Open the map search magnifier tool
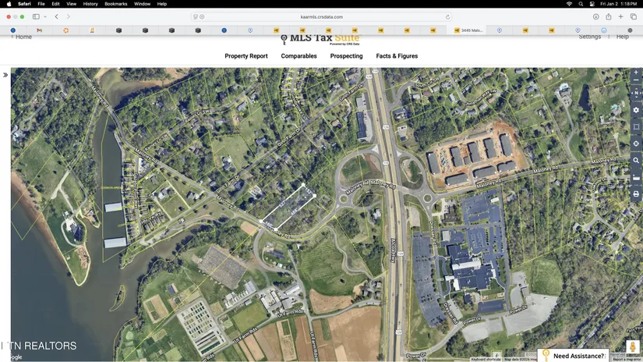The image size is (643, 362). [636, 161]
